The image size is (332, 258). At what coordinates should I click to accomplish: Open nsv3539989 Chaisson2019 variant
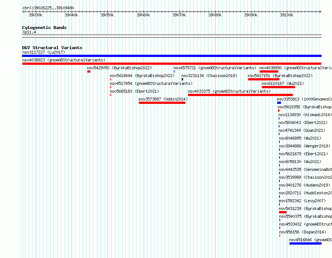tap(305, 177)
